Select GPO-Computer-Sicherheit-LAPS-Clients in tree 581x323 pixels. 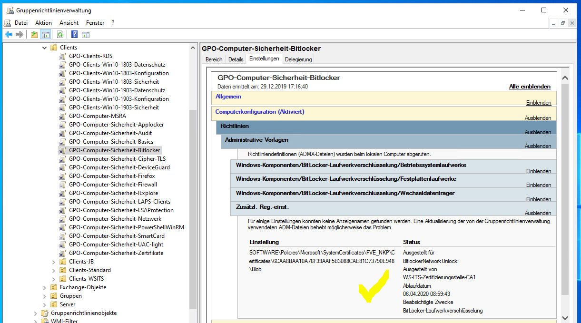click(119, 202)
